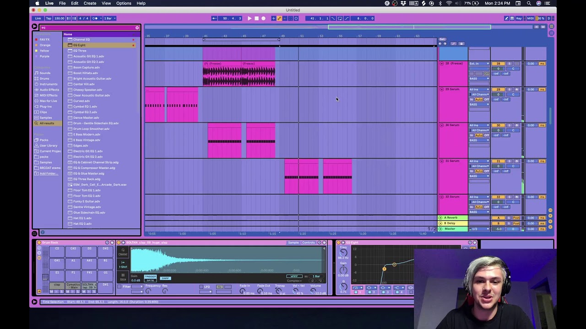Arm track 31 Serum for recording
Screen dimensions: 586x329
(517, 161)
